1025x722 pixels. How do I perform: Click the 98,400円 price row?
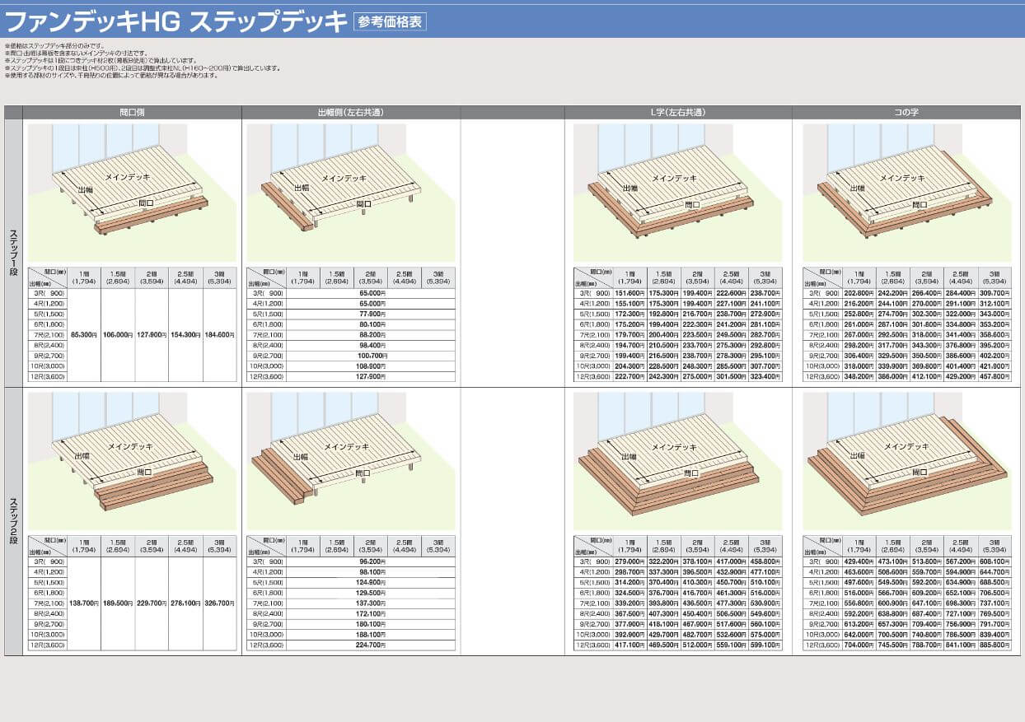pyautogui.click(x=371, y=345)
